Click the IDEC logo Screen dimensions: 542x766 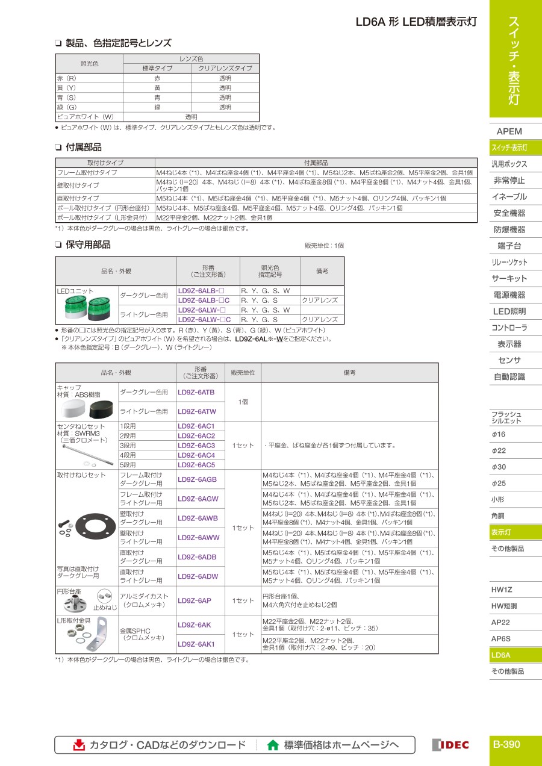[450, 745]
